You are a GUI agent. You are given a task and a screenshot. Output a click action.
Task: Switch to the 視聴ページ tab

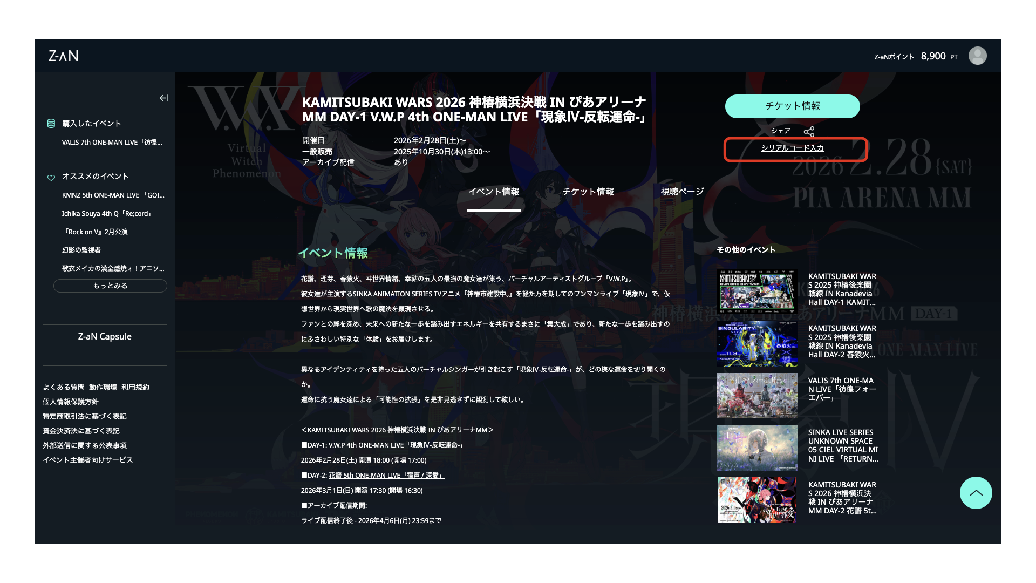pyautogui.click(x=682, y=192)
